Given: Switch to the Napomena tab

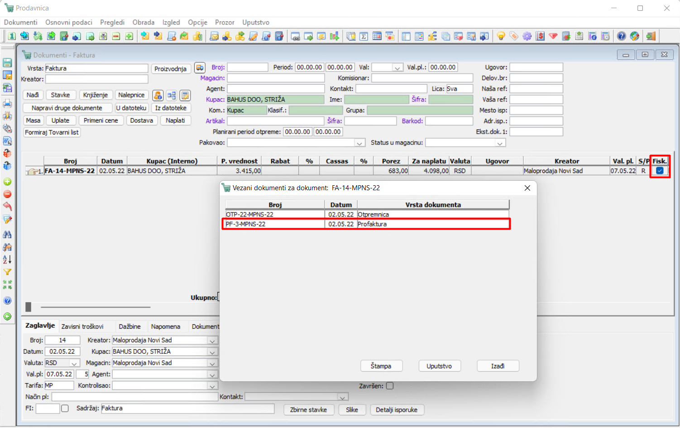Looking at the screenshot, I should click(166, 327).
